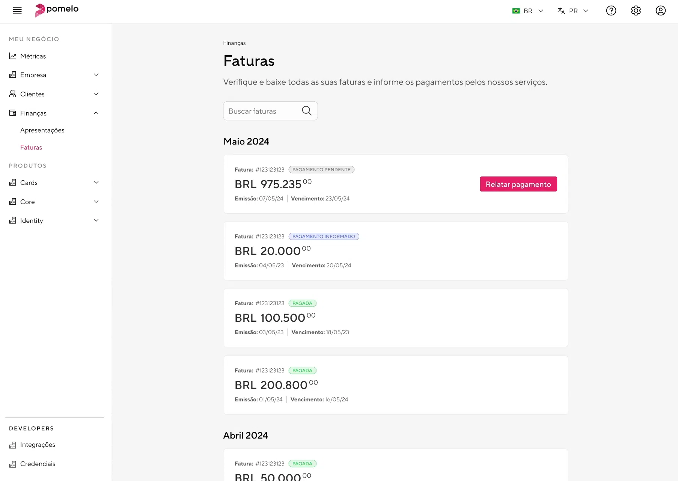Collapse the Finanças menu section

[x=96, y=113]
